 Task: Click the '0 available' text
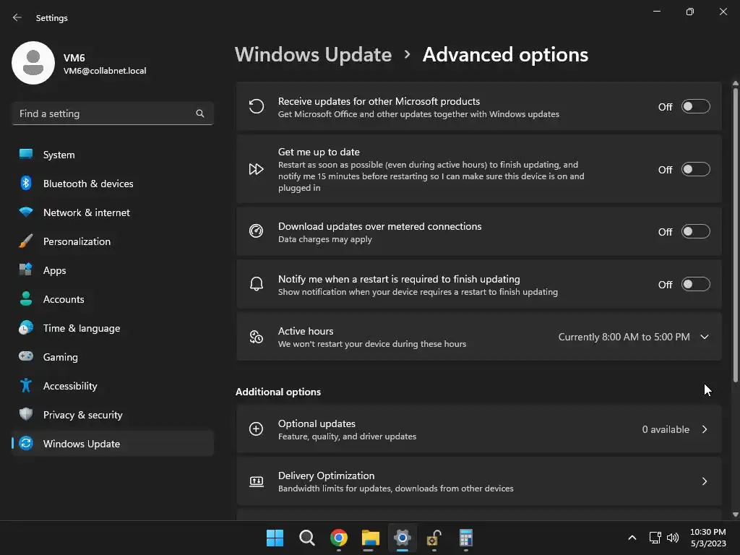click(666, 429)
